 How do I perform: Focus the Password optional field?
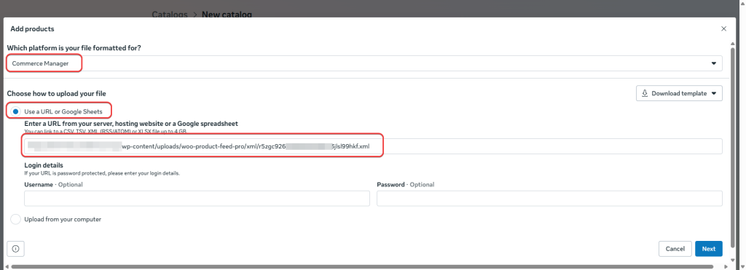click(x=549, y=198)
